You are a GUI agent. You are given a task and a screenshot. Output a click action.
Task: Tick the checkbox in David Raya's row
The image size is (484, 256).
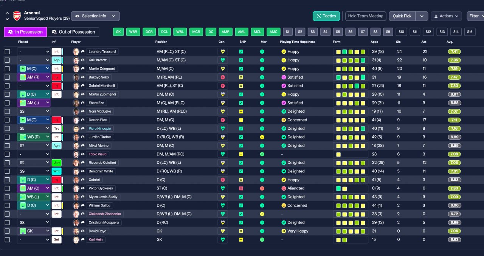point(7,231)
